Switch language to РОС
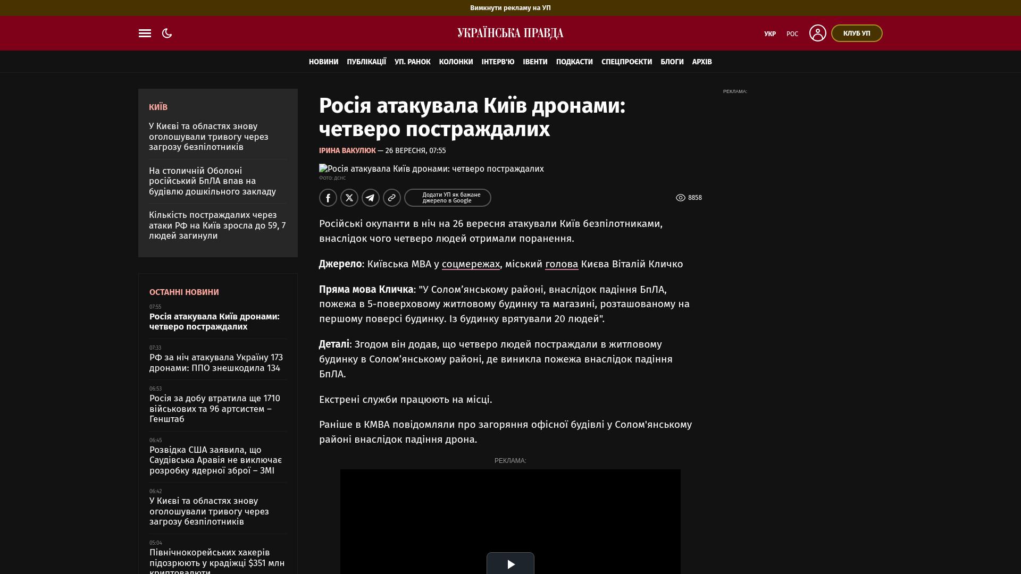This screenshot has height=574, width=1021. click(x=792, y=34)
